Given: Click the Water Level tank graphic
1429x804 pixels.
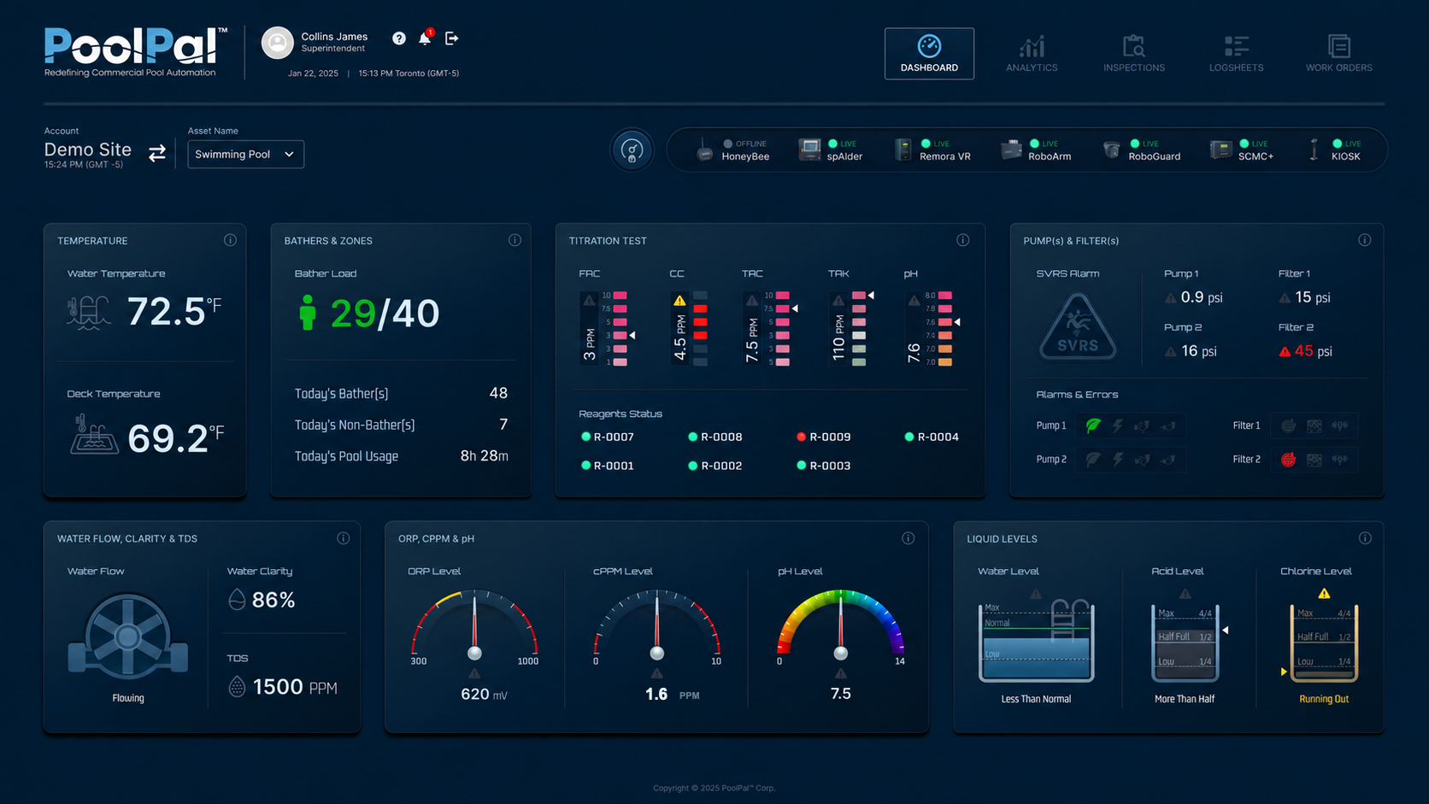Looking at the screenshot, I should pyautogui.click(x=1036, y=641).
